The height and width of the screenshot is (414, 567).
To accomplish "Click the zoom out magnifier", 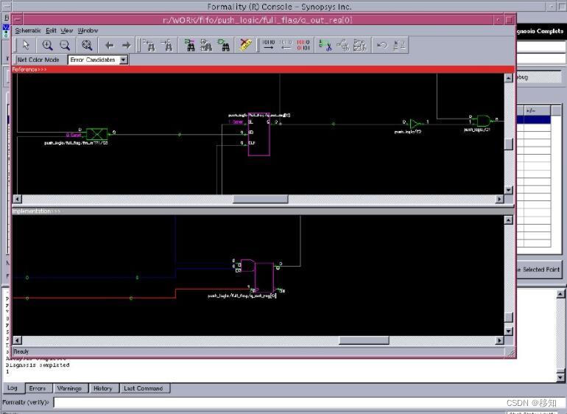I will pyautogui.click(x=65, y=45).
